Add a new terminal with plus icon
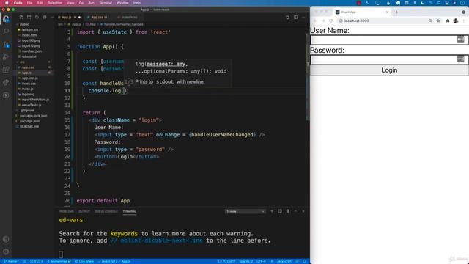 [272, 211]
